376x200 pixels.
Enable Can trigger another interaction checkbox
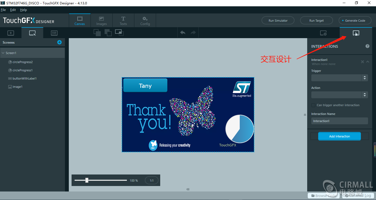coord(313,105)
